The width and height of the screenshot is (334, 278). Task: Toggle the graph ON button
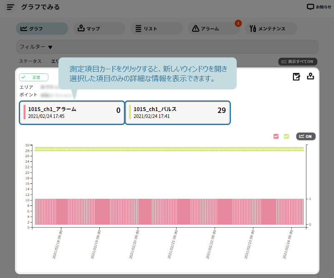pyautogui.click(x=306, y=136)
